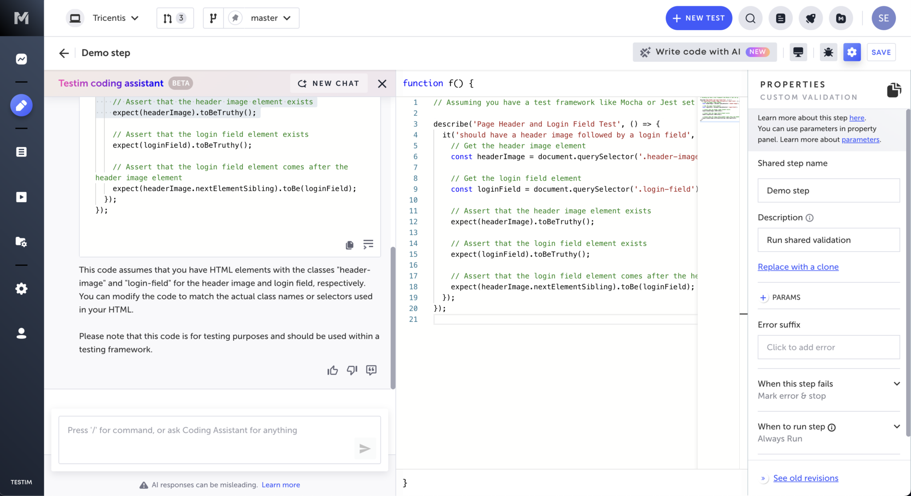Click the Replace with a clone link

point(798,267)
